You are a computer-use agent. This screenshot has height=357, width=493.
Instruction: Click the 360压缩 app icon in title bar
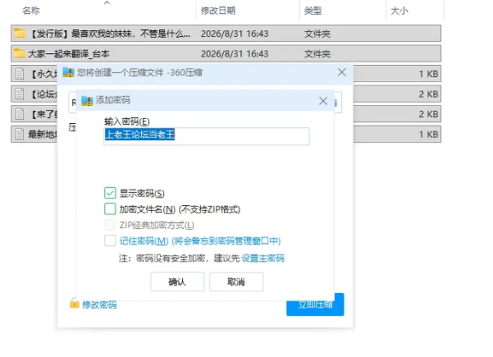tap(68, 72)
